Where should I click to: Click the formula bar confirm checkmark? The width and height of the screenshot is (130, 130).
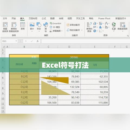[x=32, y=41]
